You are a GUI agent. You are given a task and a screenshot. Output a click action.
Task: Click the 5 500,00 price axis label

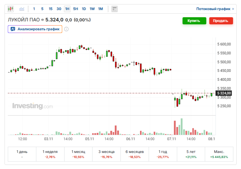point(224,62)
